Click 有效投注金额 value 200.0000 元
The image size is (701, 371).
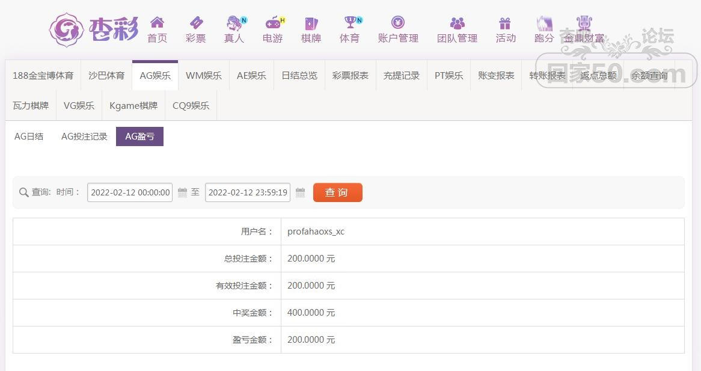[x=311, y=286]
